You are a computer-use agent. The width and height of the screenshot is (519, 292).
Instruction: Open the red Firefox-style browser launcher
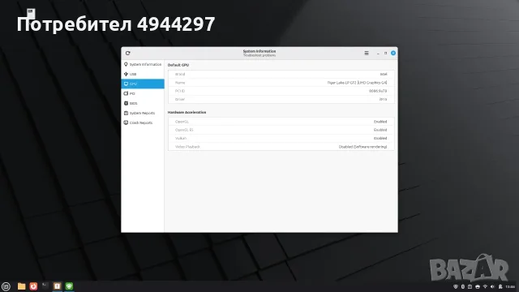pos(33,286)
